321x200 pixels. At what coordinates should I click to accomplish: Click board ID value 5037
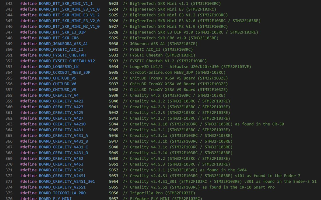pyautogui.click(x=114, y=84)
